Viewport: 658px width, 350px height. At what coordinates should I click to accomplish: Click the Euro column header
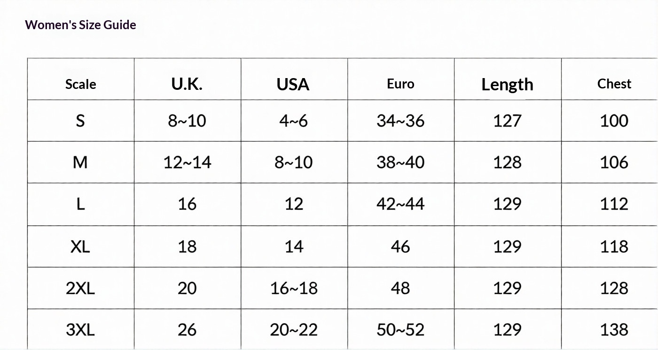(x=400, y=84)
